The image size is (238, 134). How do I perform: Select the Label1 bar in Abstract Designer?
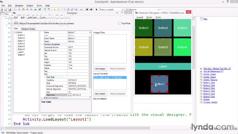(163, 66)
